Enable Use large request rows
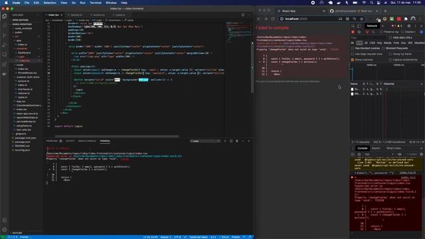 353,54
